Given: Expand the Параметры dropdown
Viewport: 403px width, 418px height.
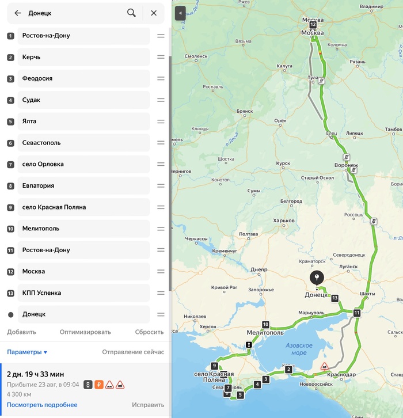Looking at the screenshot, I should pos(27,352).
